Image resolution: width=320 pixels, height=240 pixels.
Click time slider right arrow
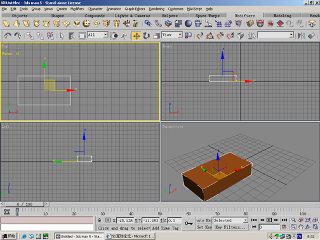(46, 204)
